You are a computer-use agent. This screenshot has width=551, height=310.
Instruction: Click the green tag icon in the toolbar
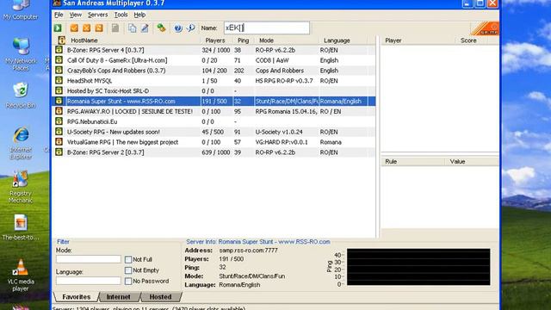click(x=161, y=28)
